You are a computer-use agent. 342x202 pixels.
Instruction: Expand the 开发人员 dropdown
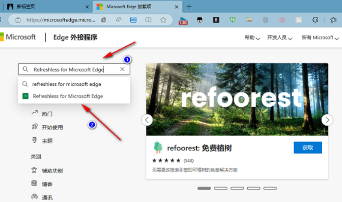pyautogui.click(x=279, y=38)
